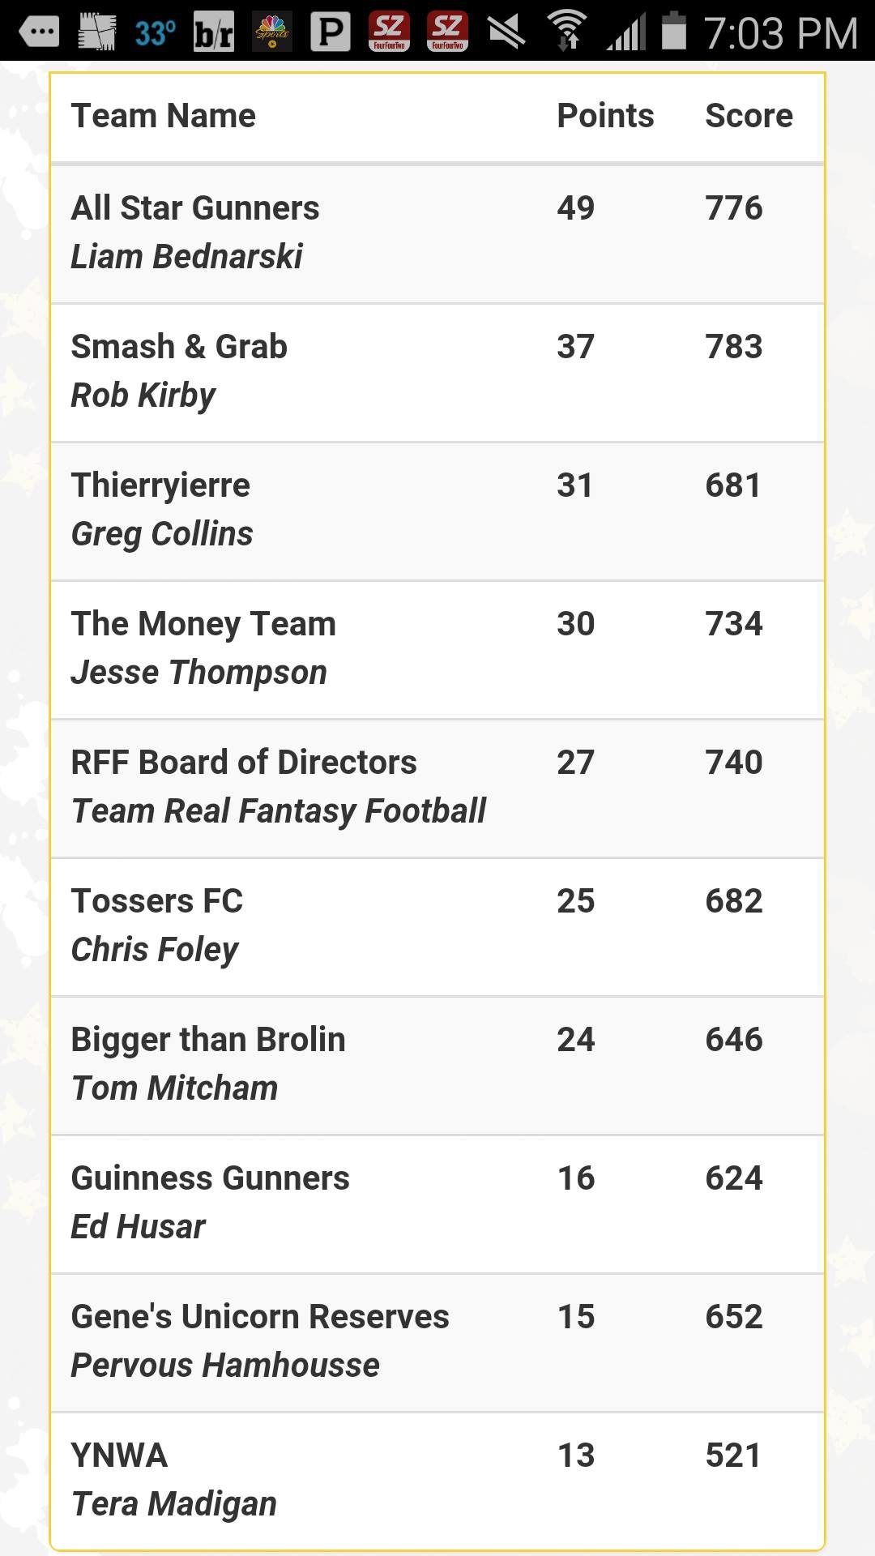Screen dimensions: 875x1556
Task: Tap the second SZ FourFourTwo notification icon
Action: pos(447,32)
